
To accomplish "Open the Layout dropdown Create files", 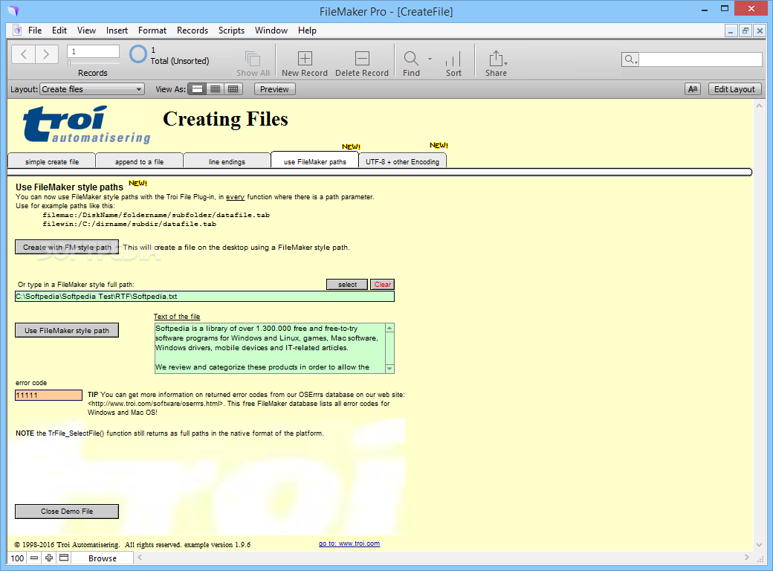I will (92, 89).
